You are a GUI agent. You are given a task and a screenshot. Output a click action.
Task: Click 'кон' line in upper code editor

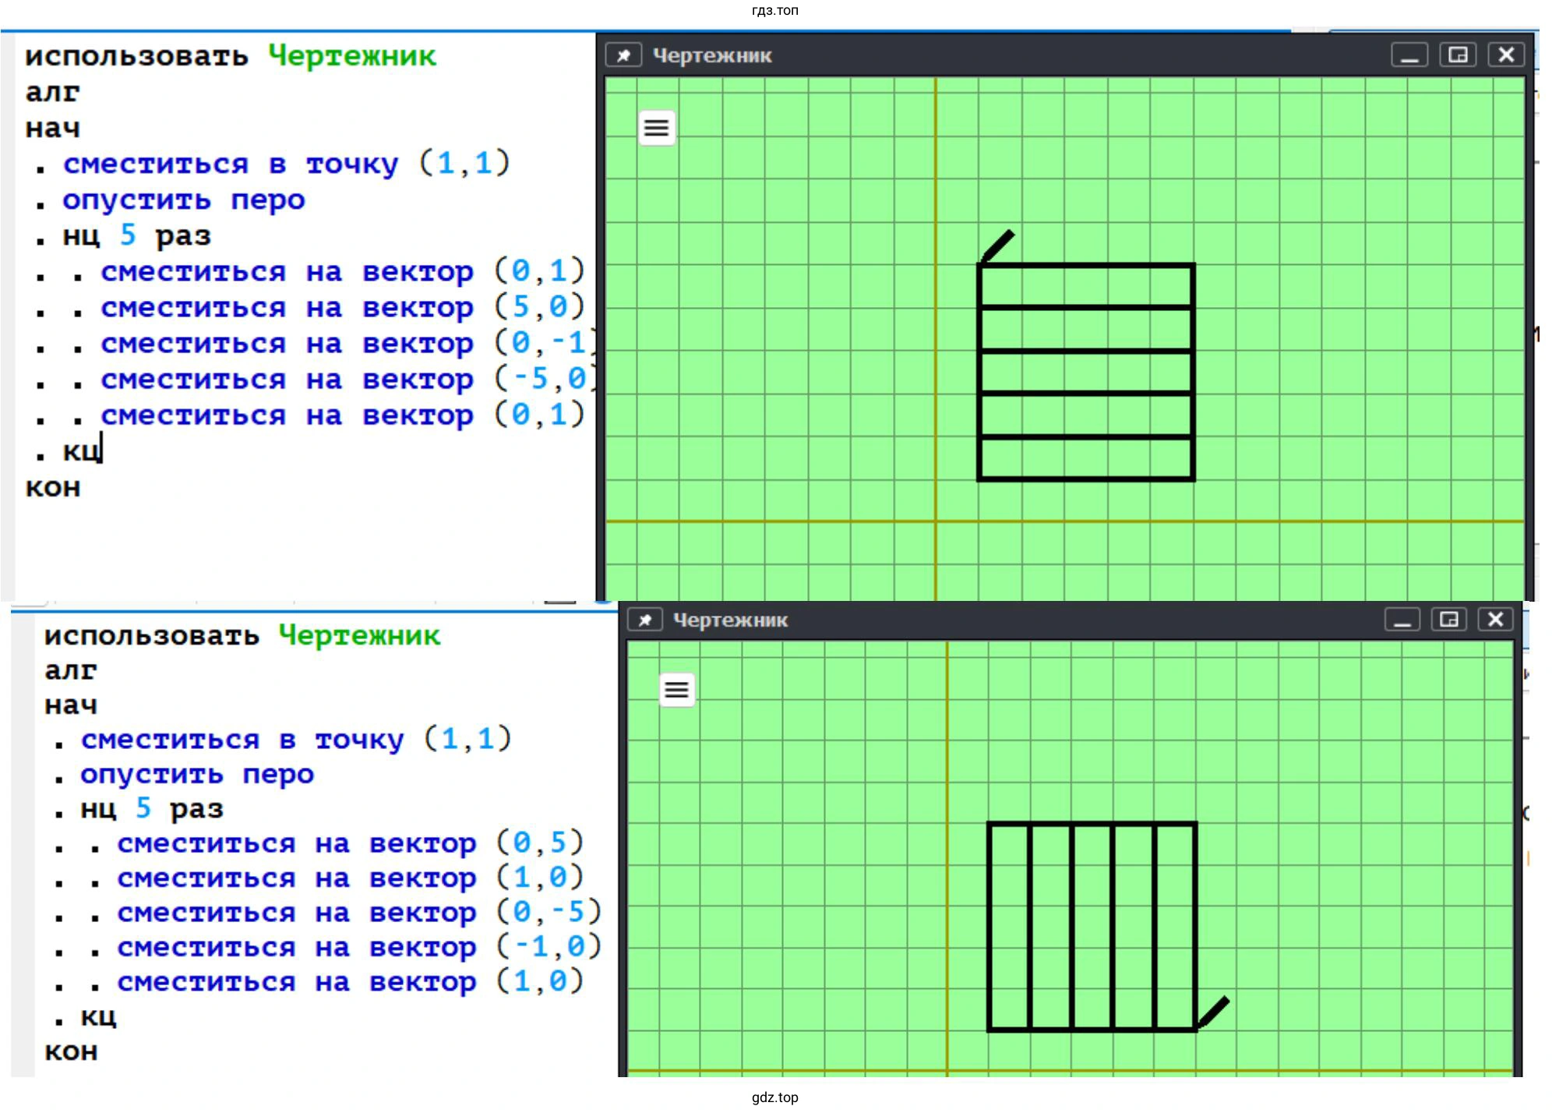[53, 488]
